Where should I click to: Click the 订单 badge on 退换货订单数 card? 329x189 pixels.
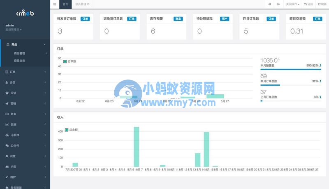point(132,19)
